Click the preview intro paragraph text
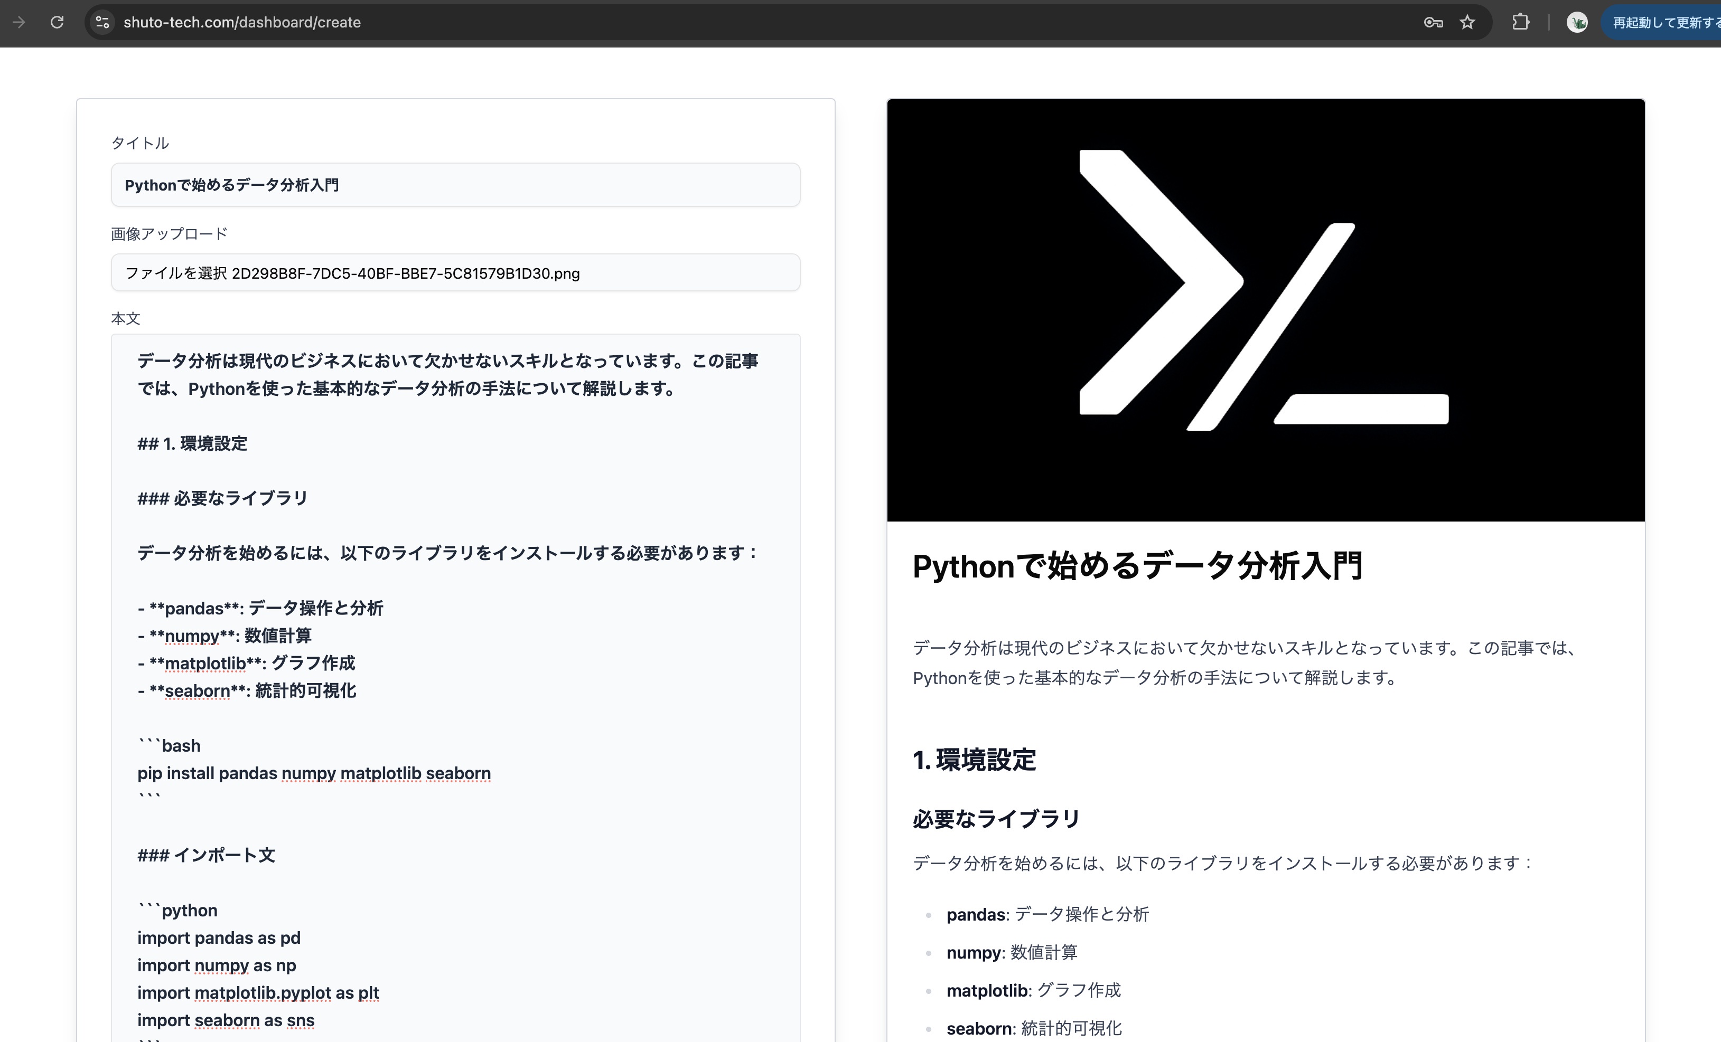This screenshot has width=1721, height=1042. pyautogui.click(x=1246, y=662)
